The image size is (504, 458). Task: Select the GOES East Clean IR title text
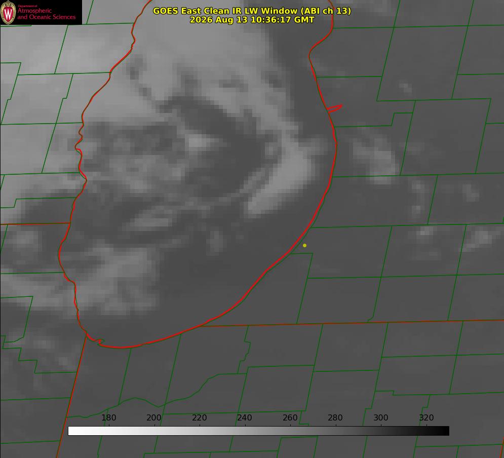coord(252,11)
